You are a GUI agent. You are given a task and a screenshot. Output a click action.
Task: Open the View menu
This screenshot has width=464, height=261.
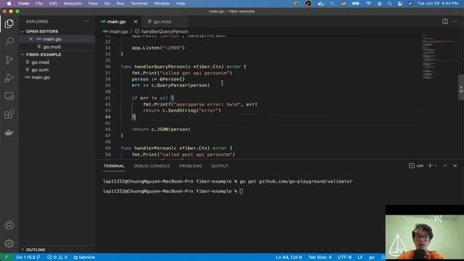(93, 4)
